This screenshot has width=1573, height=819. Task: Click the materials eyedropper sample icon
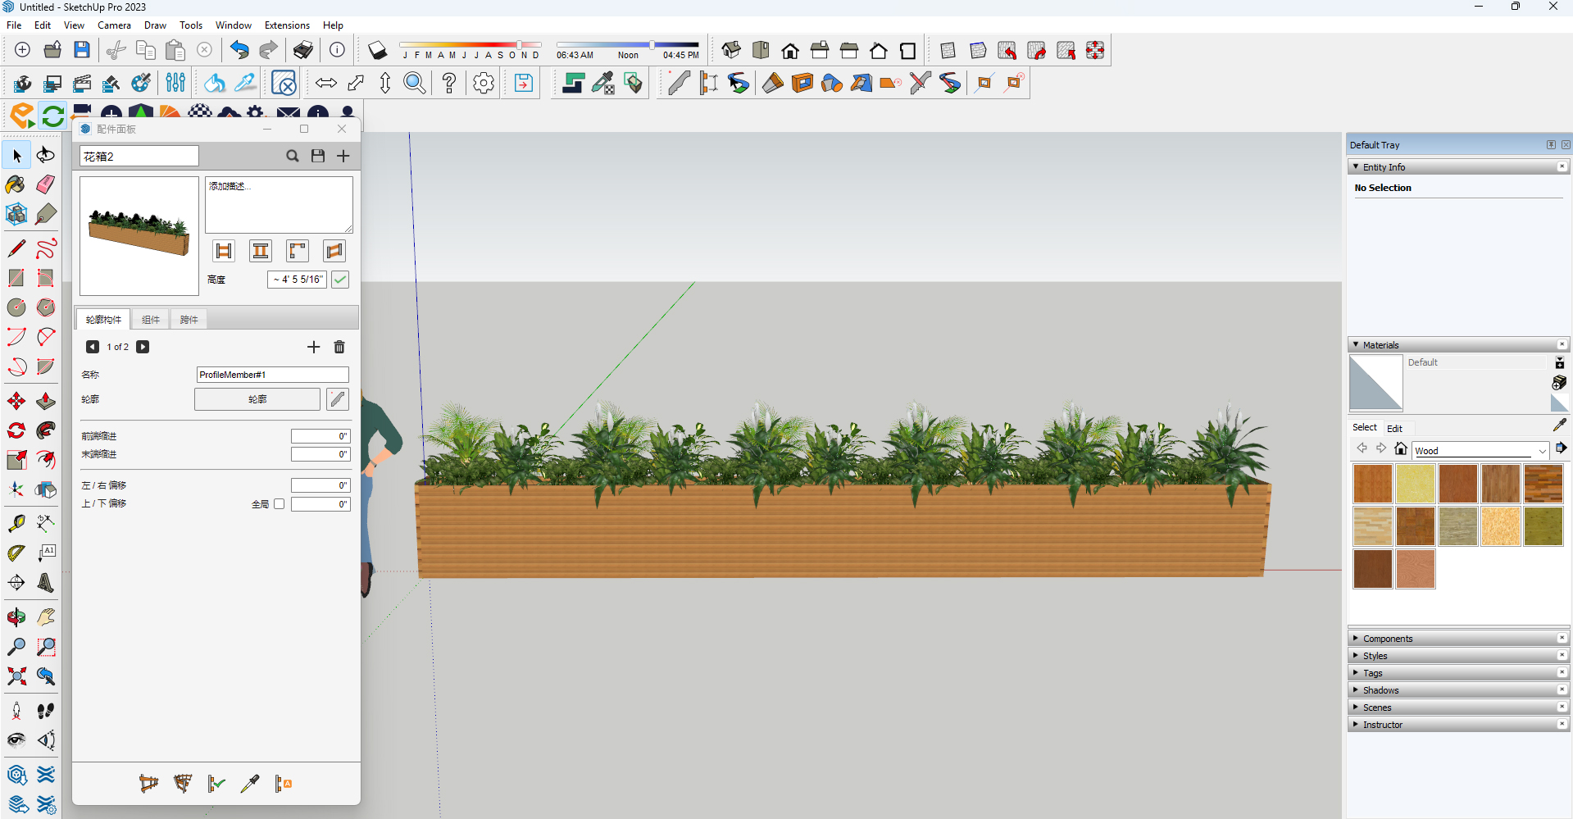(x=1559, y=425)
